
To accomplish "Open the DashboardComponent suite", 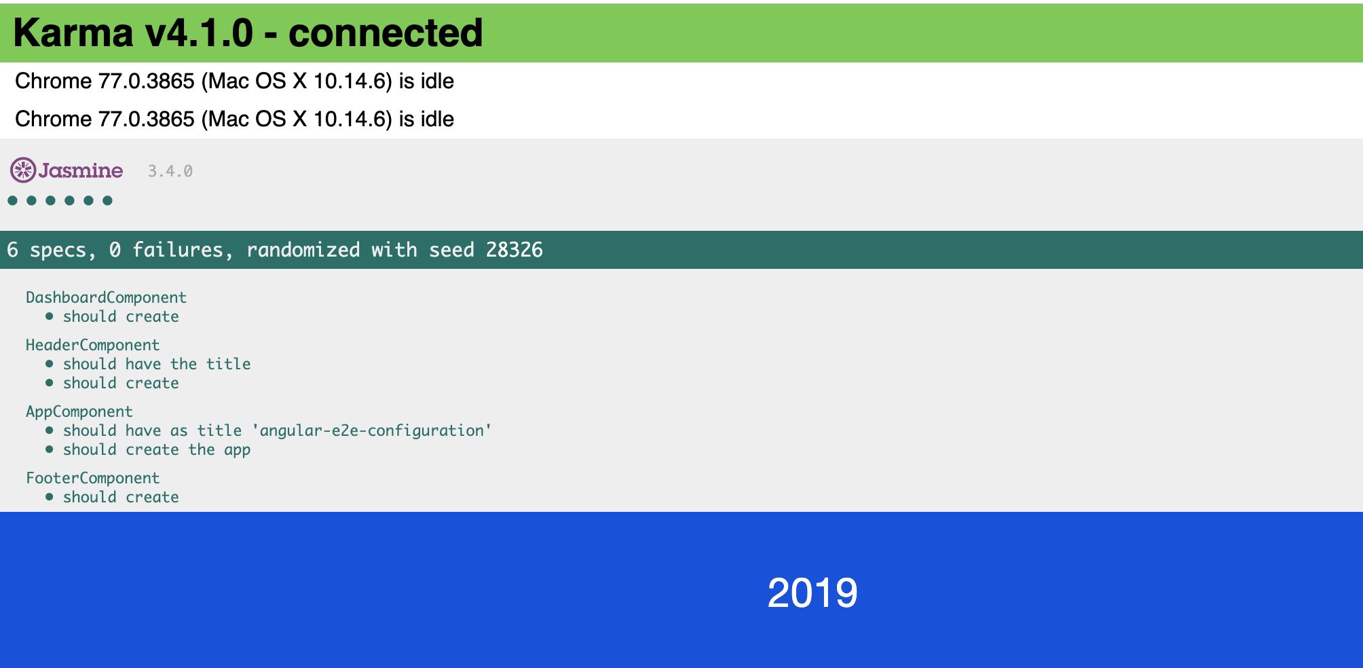I will [x=106, y=297].
